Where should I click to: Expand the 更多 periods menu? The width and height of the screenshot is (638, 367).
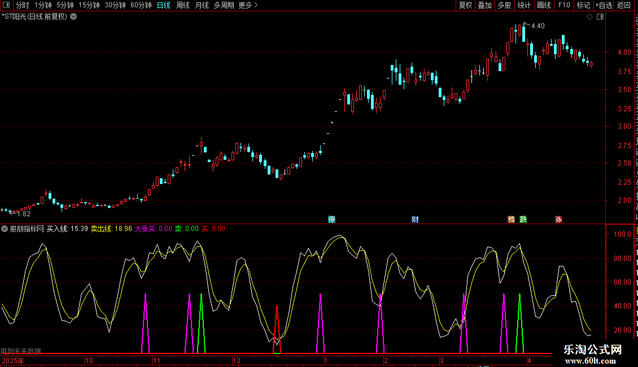point(248,5)
